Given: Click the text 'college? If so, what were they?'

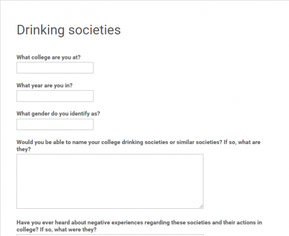Looking at the screenshot, I should (57, 230).
